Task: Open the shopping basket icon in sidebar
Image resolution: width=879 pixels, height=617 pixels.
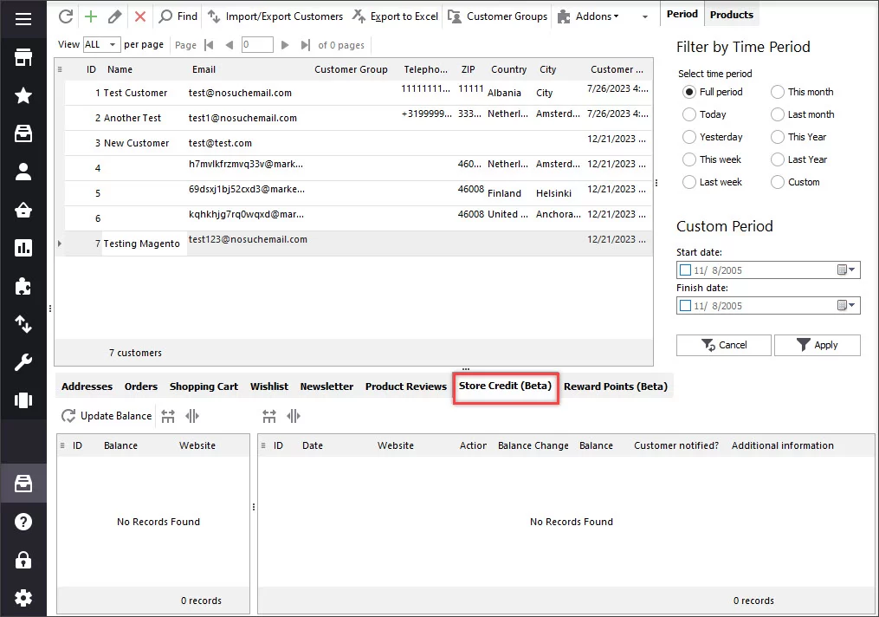Action: pos(23,210)
